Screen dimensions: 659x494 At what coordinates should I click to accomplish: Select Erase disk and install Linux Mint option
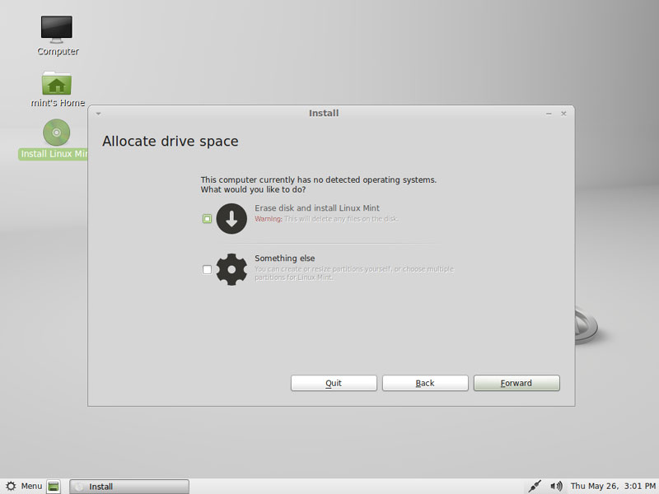coord(207,218)
